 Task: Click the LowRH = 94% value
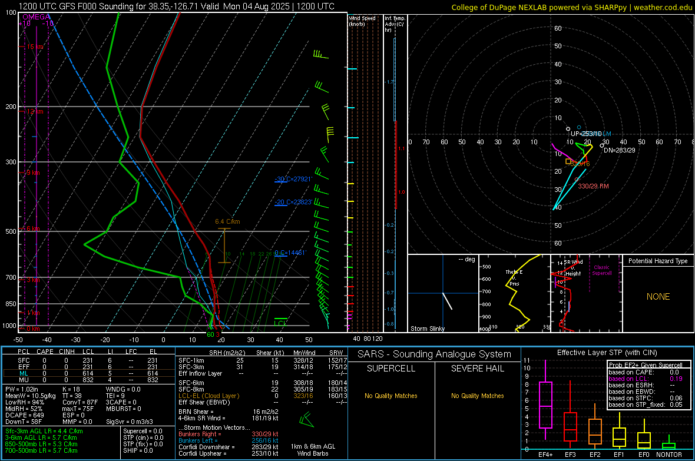coord(25,402)
